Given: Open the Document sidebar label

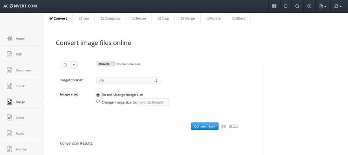Looking at the screenshot, I should [x=23, y=70].
